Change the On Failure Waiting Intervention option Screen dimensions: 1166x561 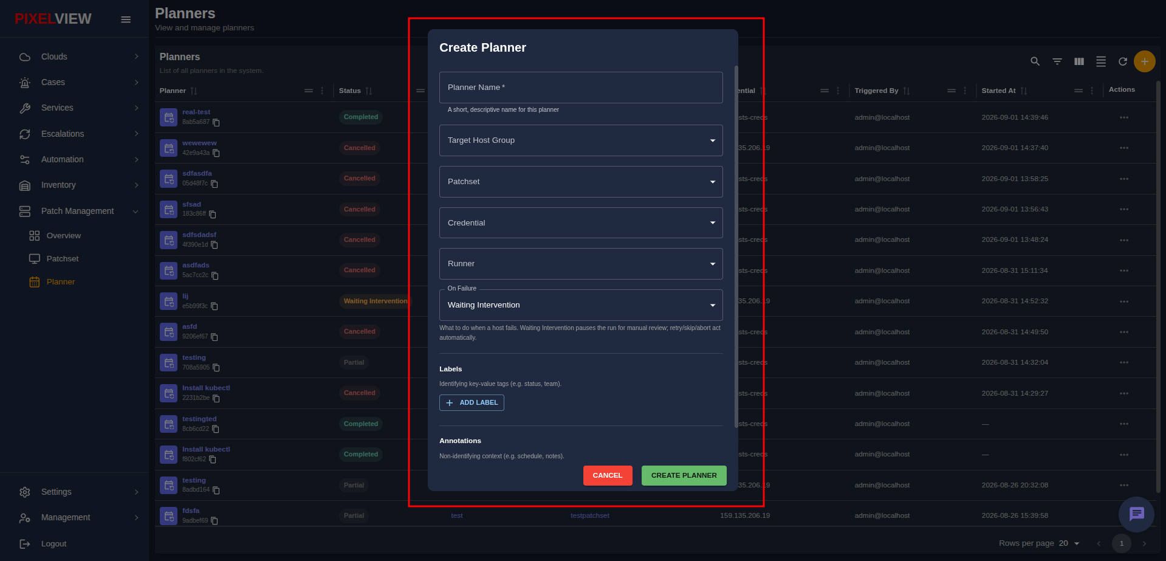tap(581, 305)
